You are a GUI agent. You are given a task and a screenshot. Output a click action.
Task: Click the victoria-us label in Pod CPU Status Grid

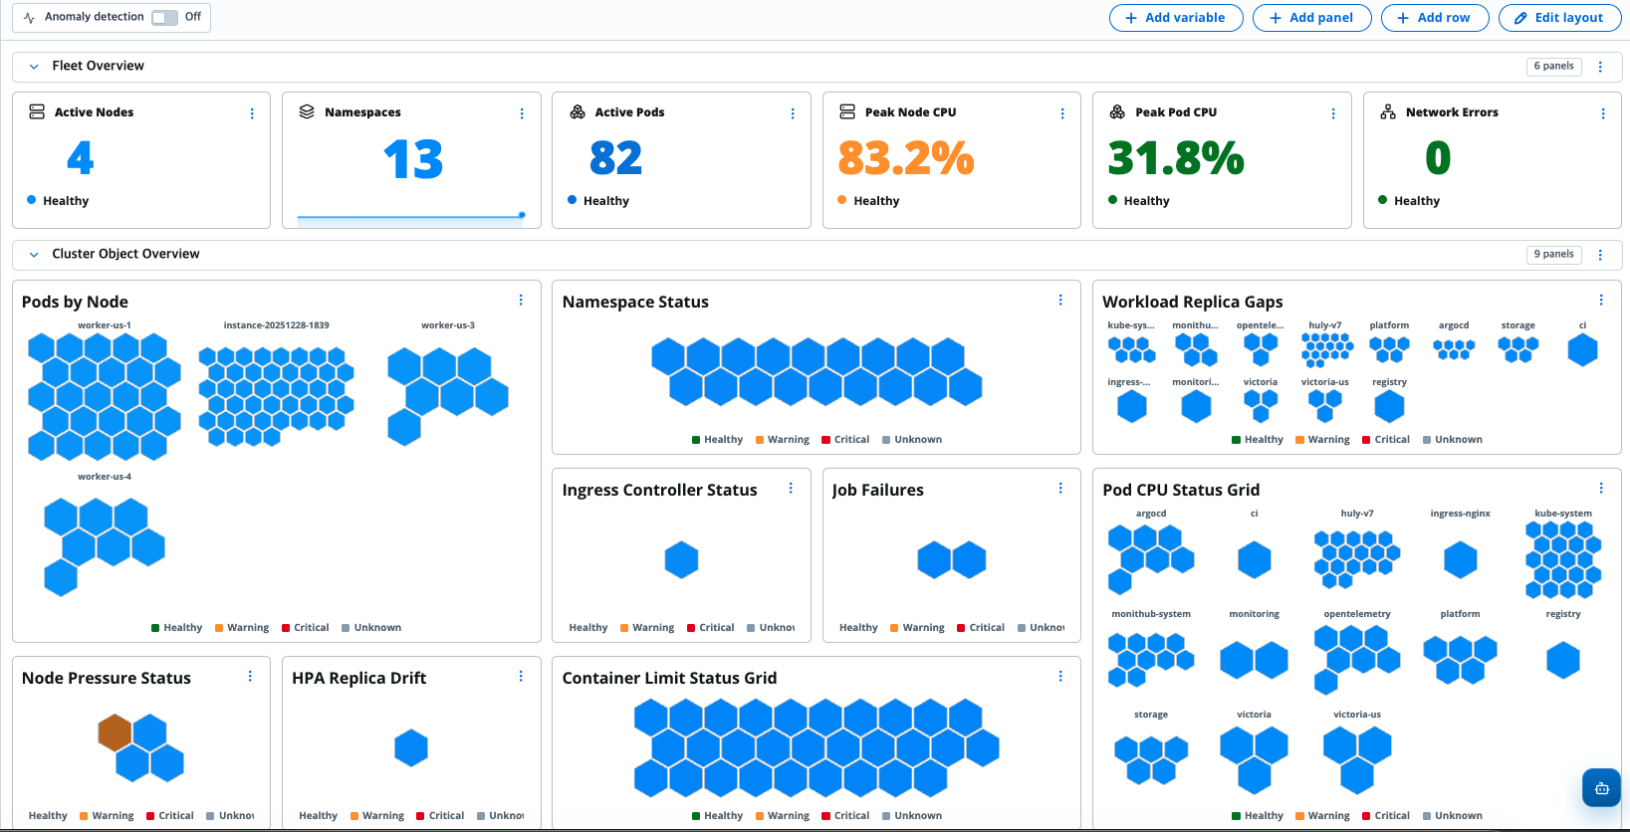coord(1357,715)
